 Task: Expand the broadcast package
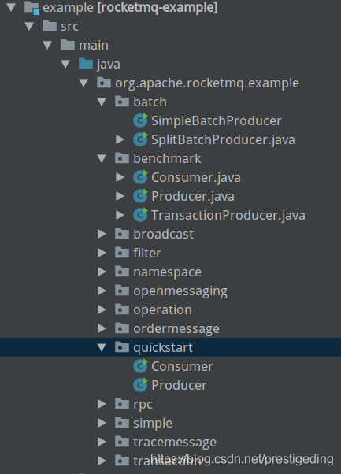tap(102, 234)
